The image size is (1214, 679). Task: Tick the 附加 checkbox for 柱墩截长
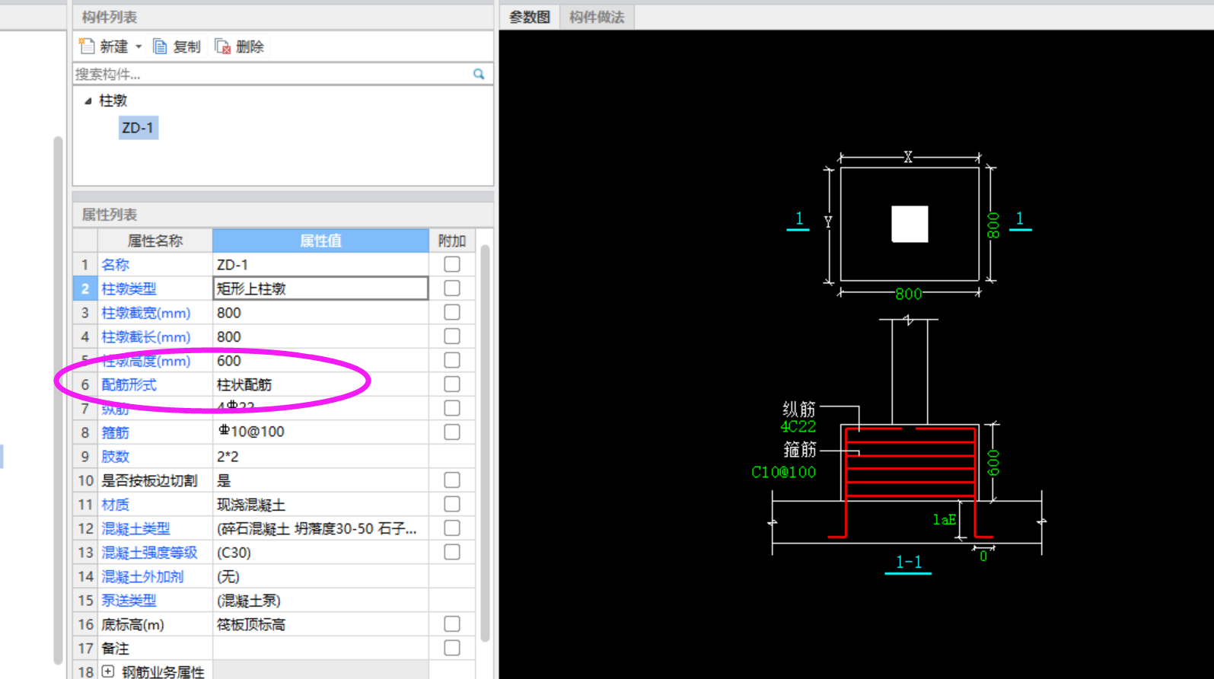(x=452, y=336)
